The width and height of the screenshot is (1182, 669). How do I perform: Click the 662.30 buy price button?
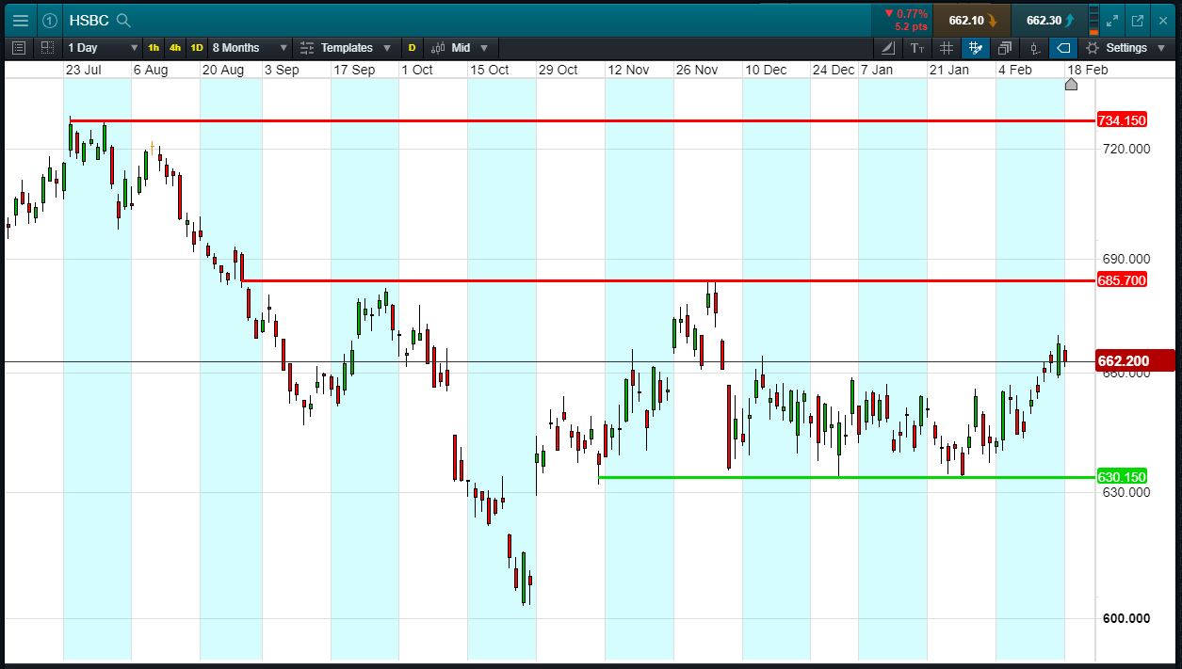point(1047,21)
